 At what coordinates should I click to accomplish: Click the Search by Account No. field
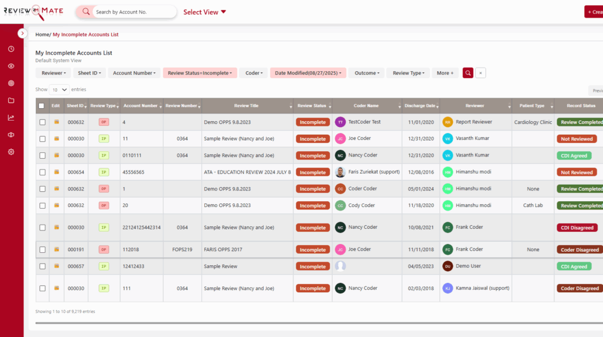pos(134,12)
